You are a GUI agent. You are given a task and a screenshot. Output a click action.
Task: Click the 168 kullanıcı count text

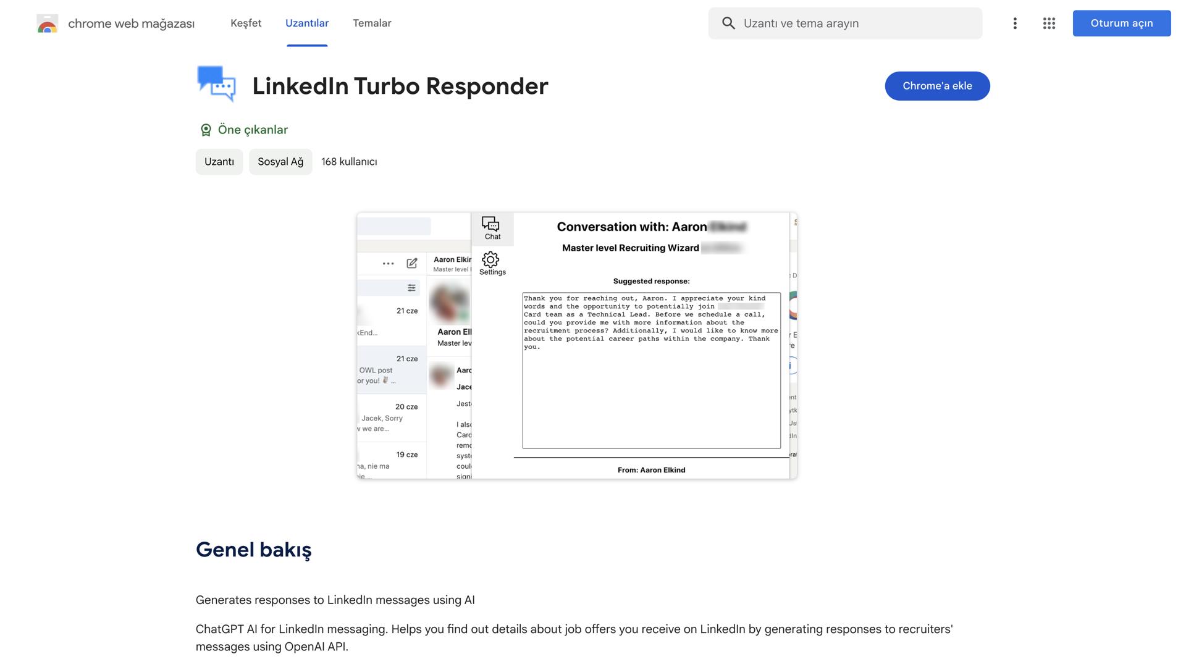pyautogui.click(x=349, y=161)
